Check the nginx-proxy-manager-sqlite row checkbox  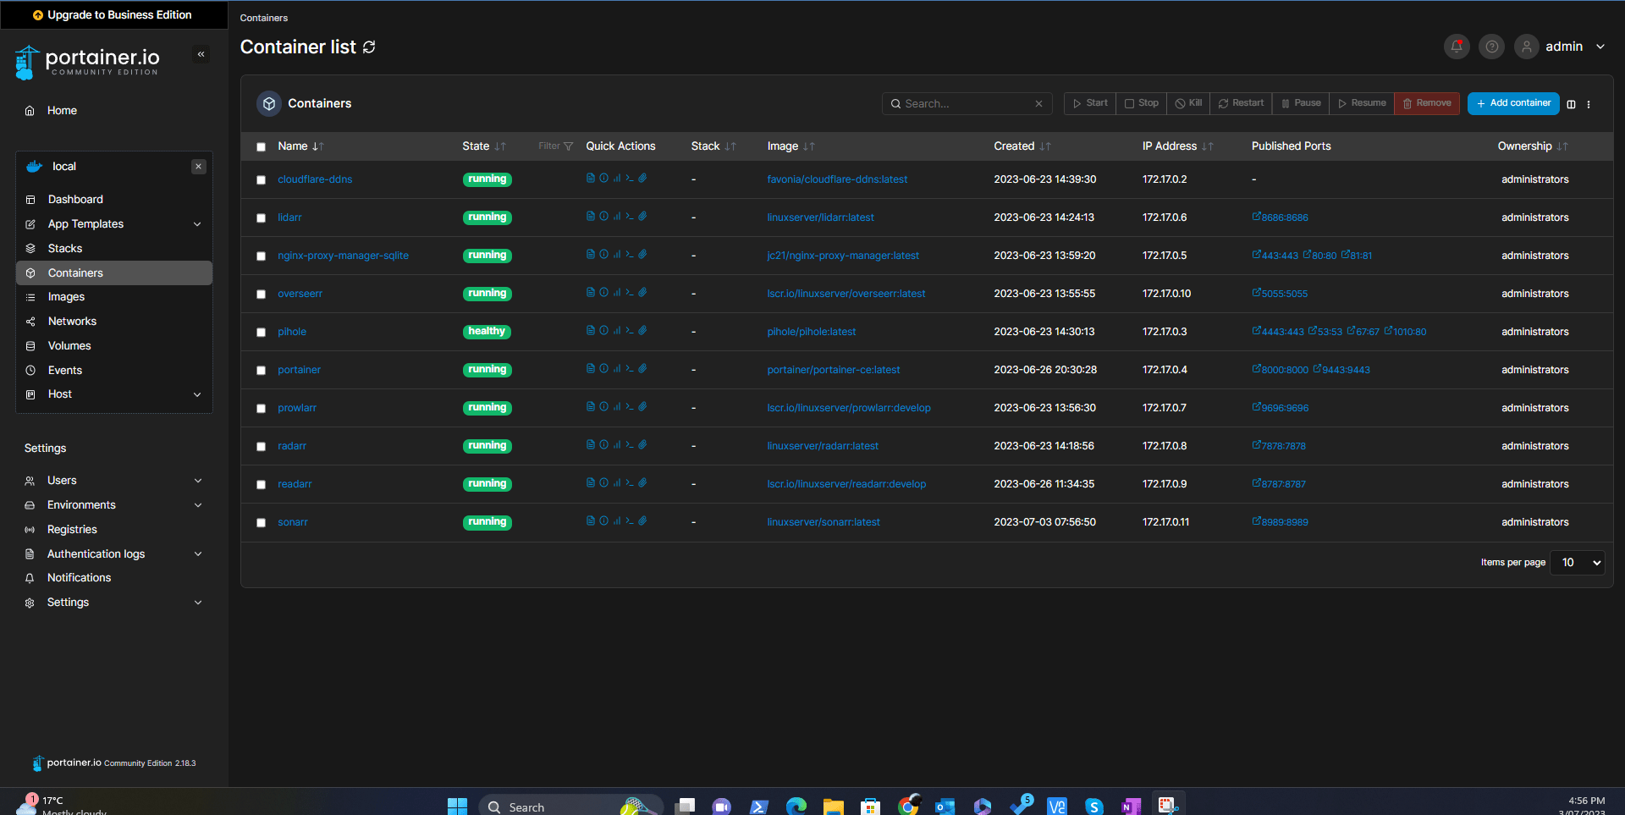(261, 256)
